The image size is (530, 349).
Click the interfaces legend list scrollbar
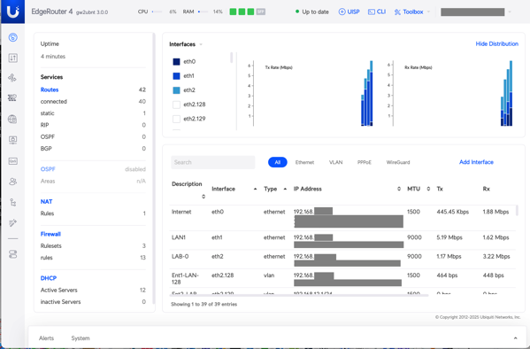point(232,58)
